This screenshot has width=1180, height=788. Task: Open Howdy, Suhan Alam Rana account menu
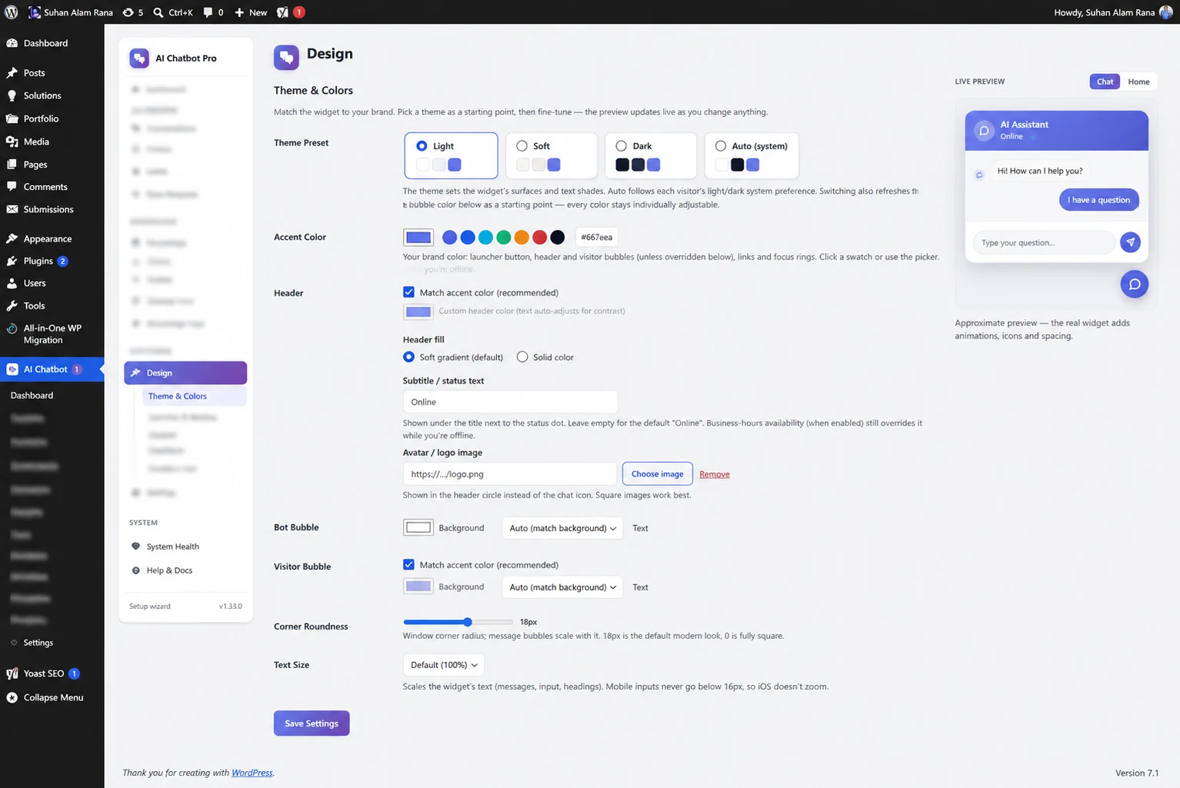click(x=1113, y=12)
